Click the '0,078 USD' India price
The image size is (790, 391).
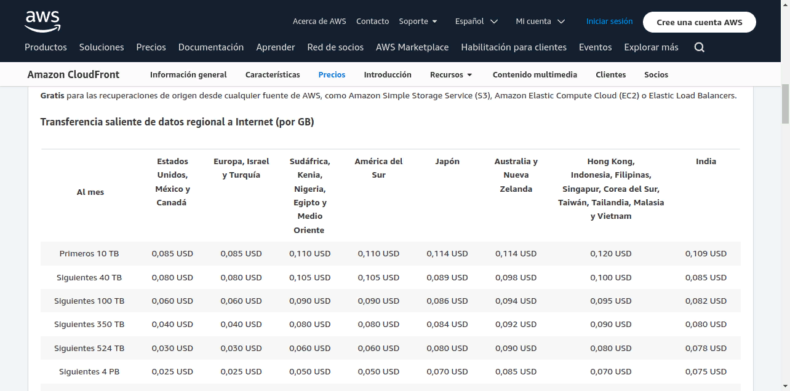coord(706,348)
